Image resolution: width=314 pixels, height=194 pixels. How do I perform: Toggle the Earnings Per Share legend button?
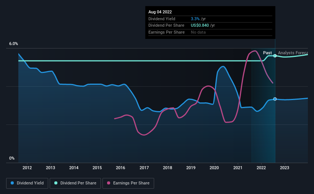click(x=128, y=183)
